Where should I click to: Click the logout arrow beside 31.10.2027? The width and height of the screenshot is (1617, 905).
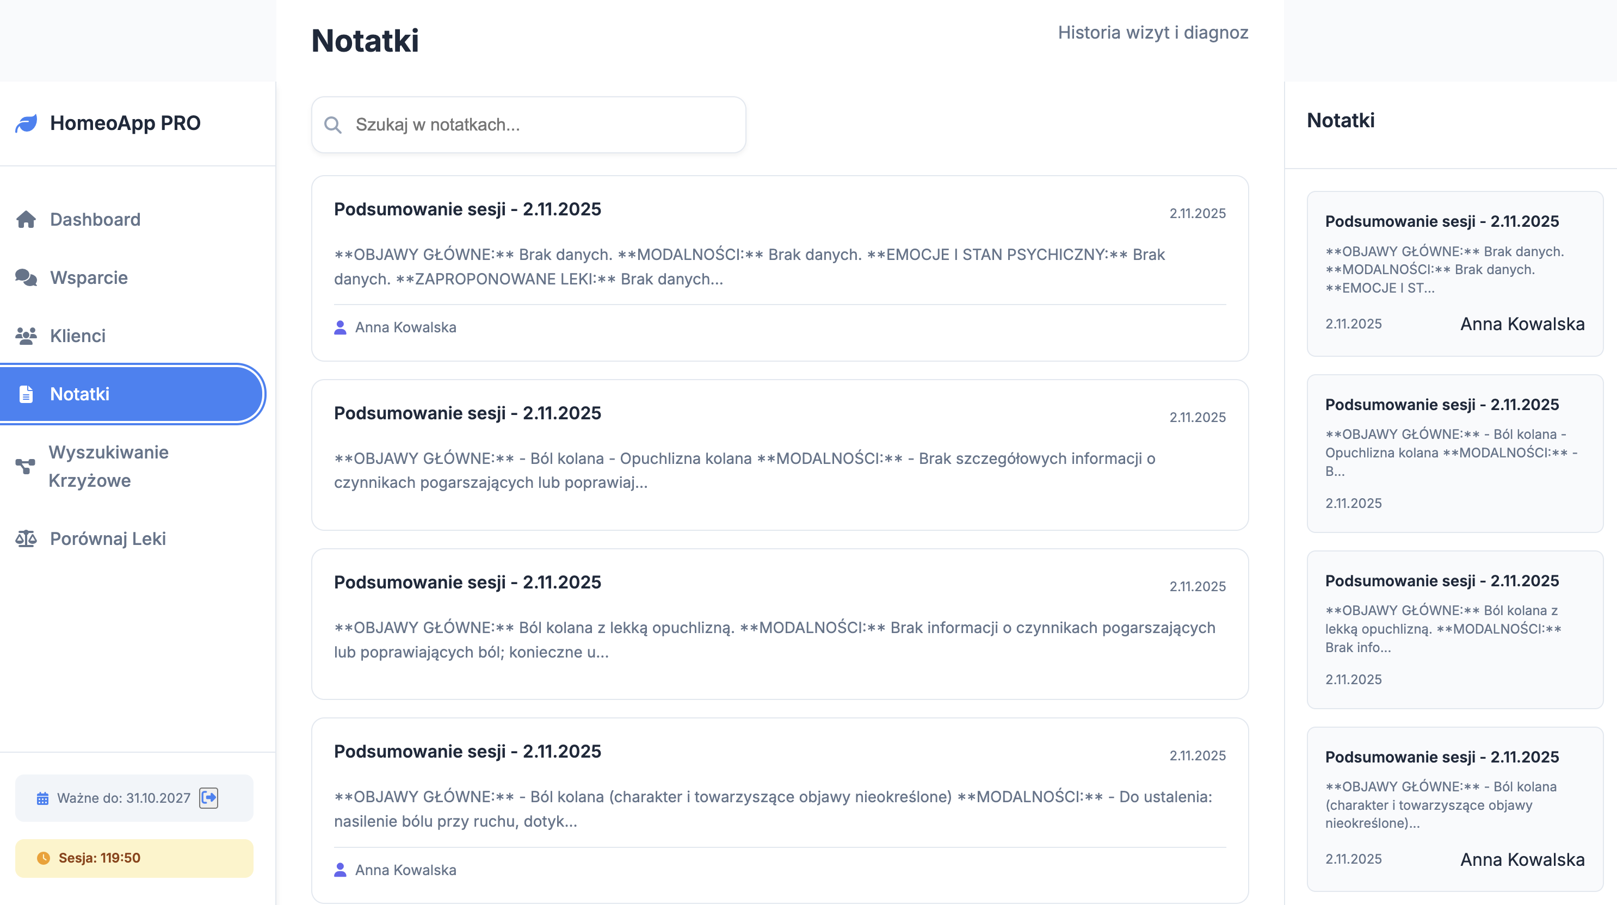209,798
